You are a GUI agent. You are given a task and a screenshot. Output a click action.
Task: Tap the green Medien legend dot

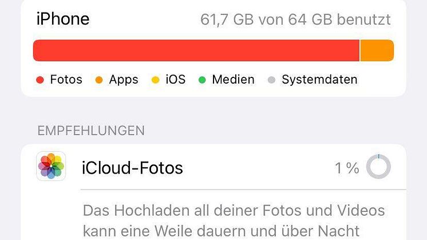tap(202, 80)
